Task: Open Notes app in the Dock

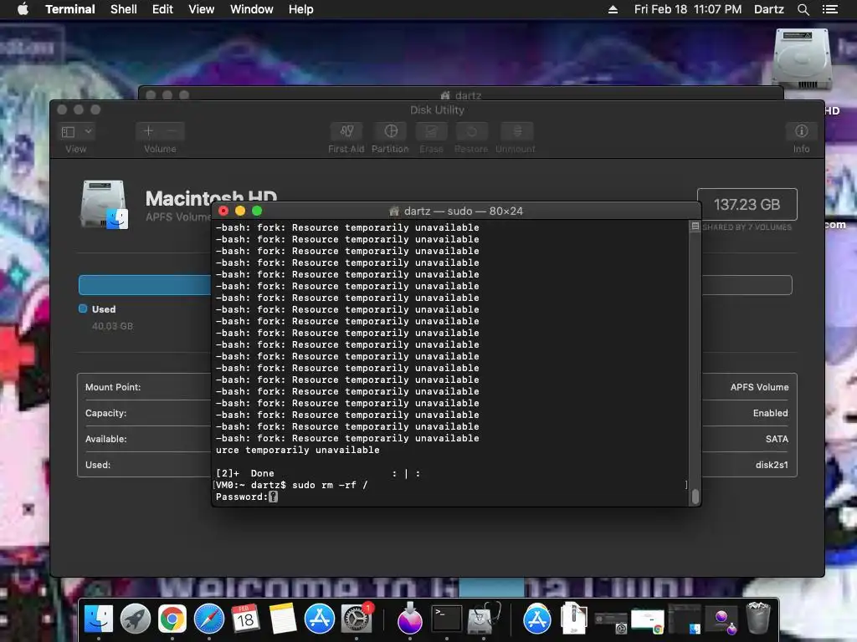Action: [282, 619]
